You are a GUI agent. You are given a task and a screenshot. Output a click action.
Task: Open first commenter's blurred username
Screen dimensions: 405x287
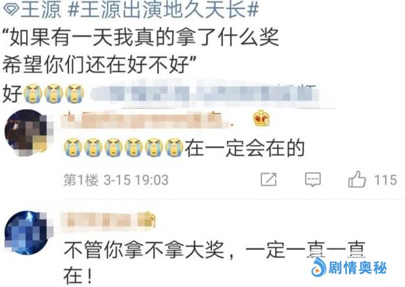[146, 120]
